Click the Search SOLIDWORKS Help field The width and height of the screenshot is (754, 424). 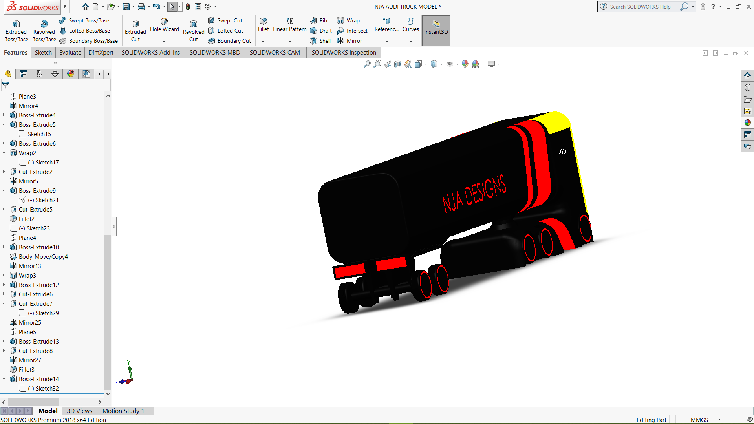point(643,7)
